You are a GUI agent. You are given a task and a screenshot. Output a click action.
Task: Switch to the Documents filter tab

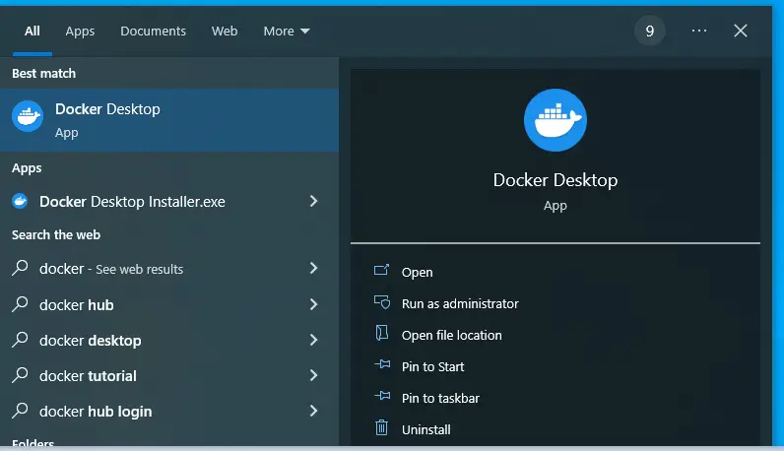point(153,31)
